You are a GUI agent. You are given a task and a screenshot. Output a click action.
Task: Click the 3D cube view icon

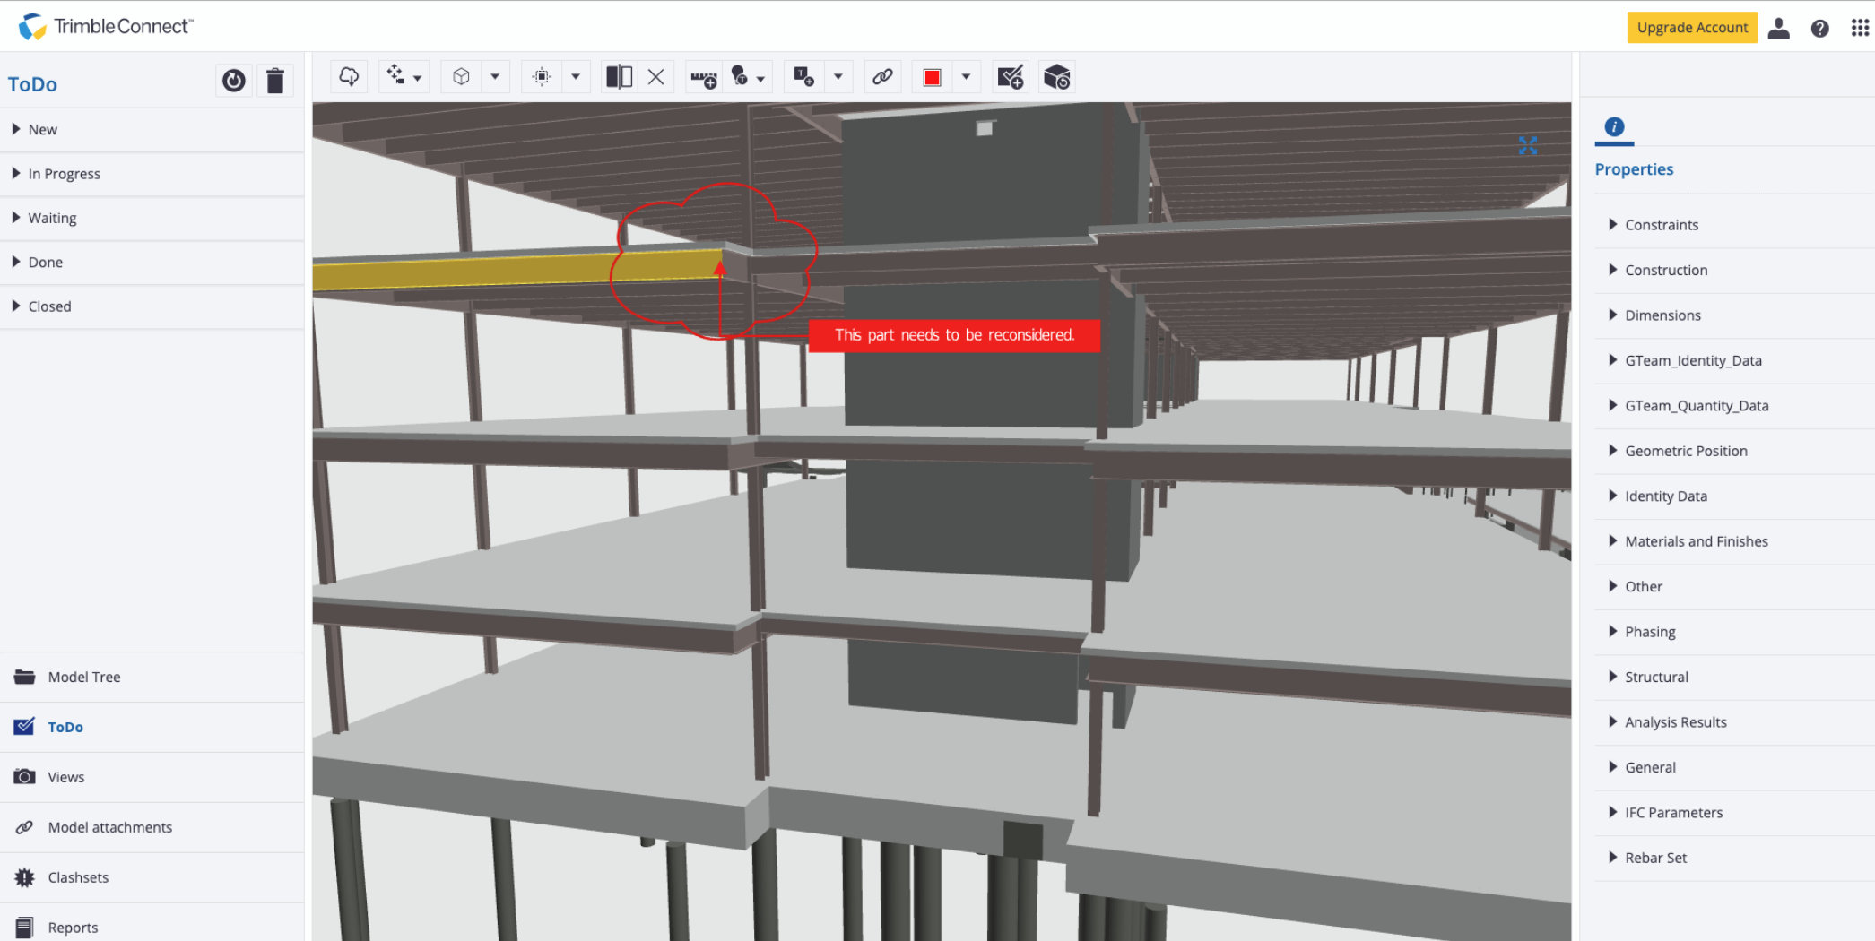click(461, 77)
